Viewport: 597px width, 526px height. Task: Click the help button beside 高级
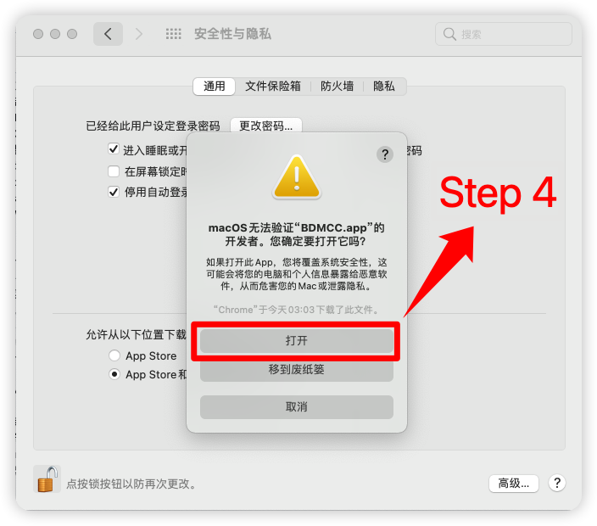click(557, 483)
